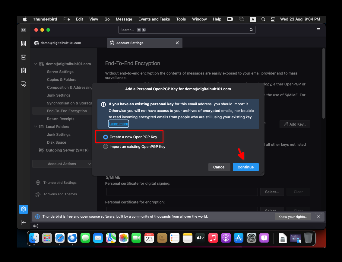Open the Account Actions dropdown
The width and height of the screenshot is (342, 262).
(x=62, y=164)
